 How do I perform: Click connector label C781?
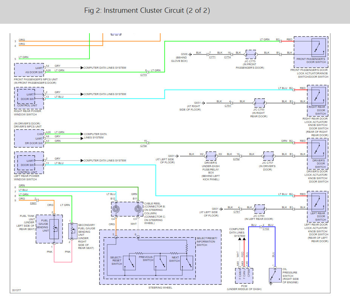click(x=236, y=212)
